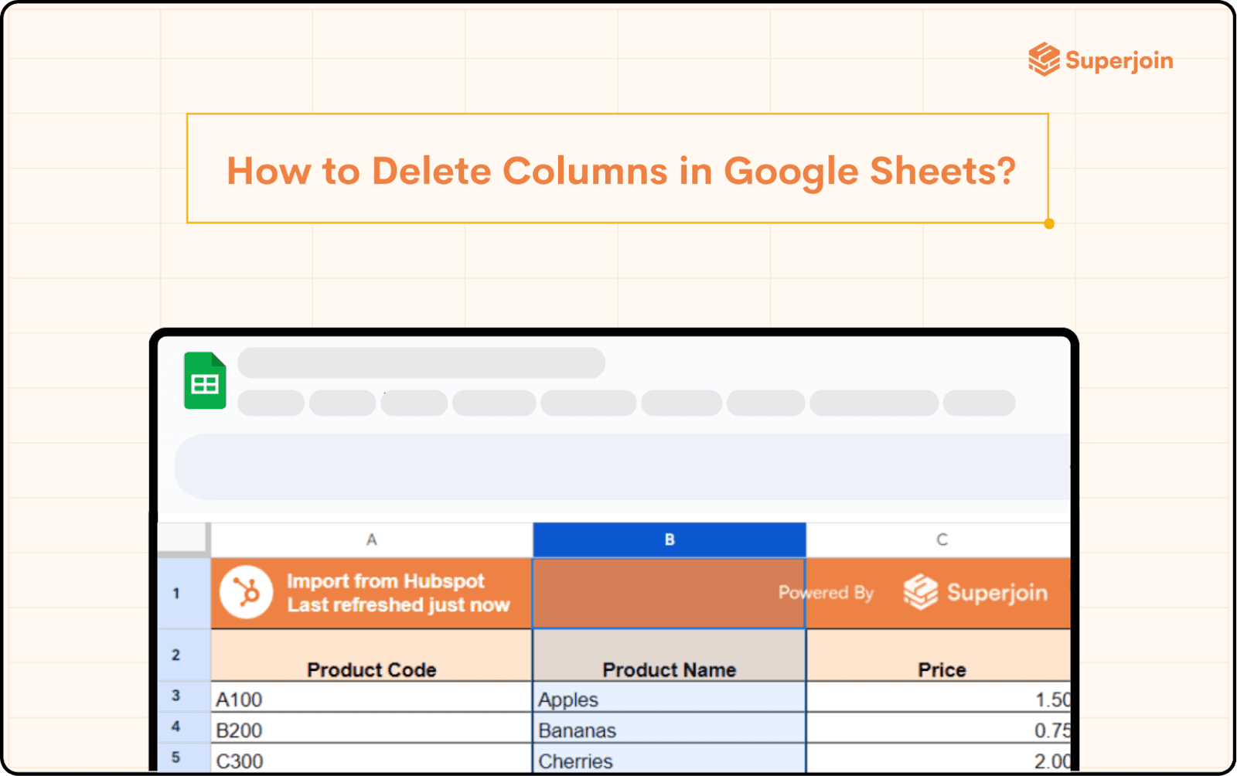Click the Superjoin logo in the orange banner
1237x776 pixels.
tap(976, 593)
